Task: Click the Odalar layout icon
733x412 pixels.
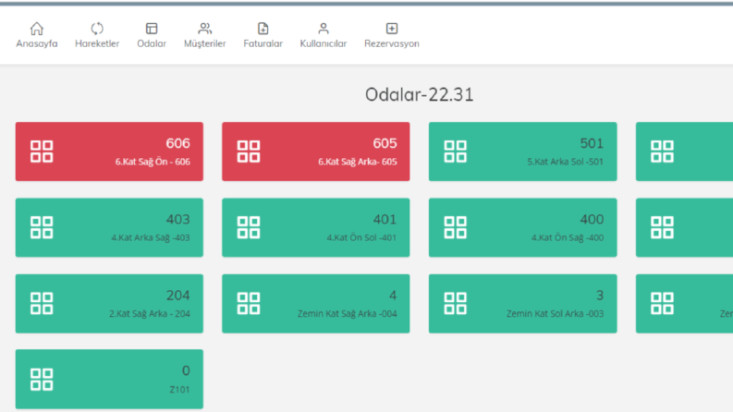Action: point(152,29)
